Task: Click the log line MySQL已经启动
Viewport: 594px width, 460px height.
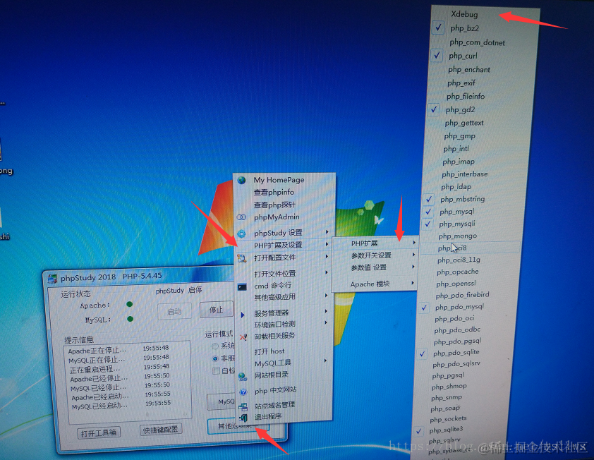Action: 99,406
